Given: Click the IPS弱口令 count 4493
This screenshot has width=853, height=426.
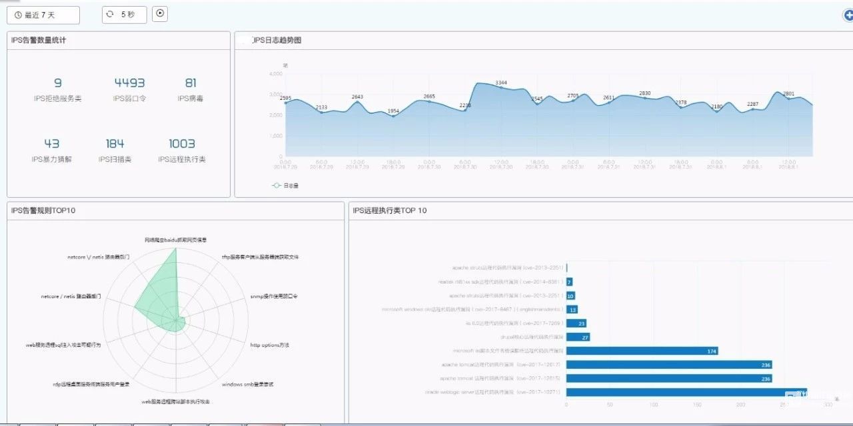Looking at the screenshot, I should pyautogui.click(x=129, y=83).
